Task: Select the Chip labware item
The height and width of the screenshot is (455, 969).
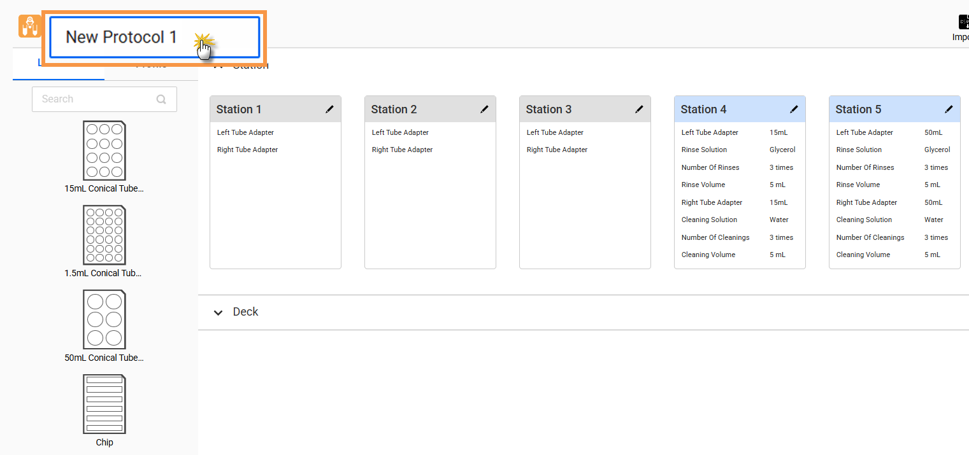Action: pyautogui.click(x=104, y=405)
